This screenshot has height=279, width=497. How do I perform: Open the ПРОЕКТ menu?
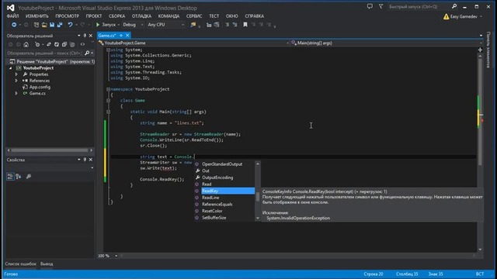click(x=94, y=15)
